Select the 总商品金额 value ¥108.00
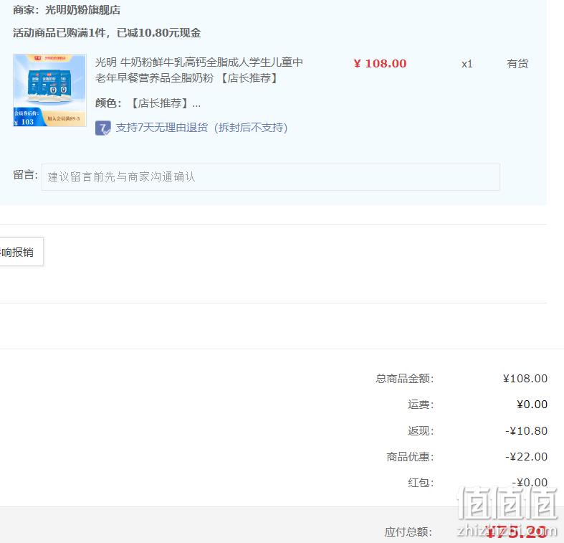Viewport: 564px width, 543px height. point(525,379)
